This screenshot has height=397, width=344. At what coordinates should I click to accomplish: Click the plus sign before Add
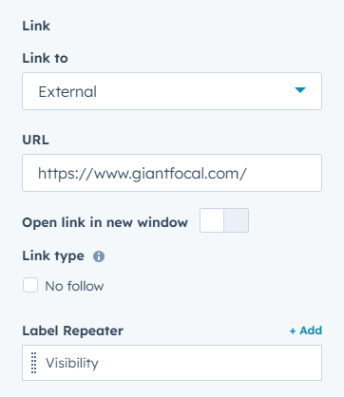click(x=293, y=331)
